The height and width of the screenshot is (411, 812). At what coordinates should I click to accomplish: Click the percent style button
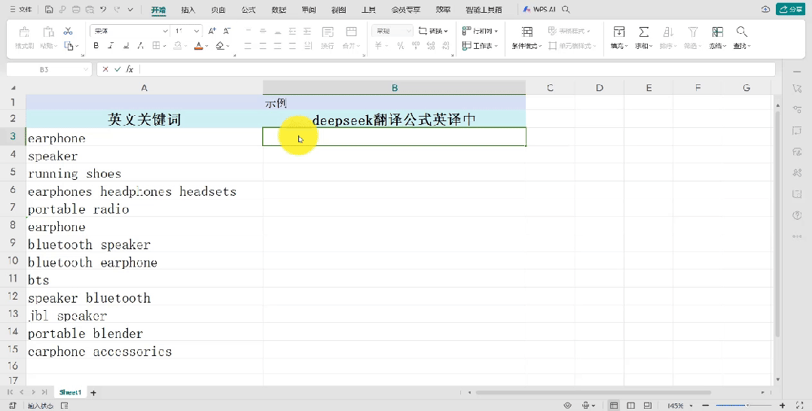(x=400, y=46)
